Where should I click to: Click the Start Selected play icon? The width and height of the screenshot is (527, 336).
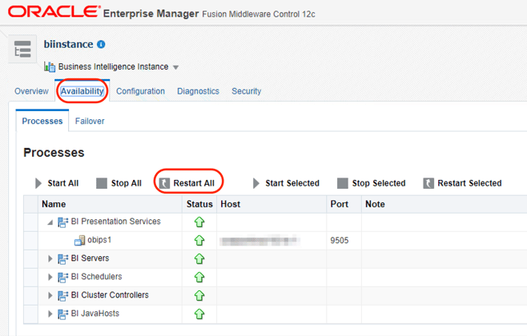coord(256,183)
